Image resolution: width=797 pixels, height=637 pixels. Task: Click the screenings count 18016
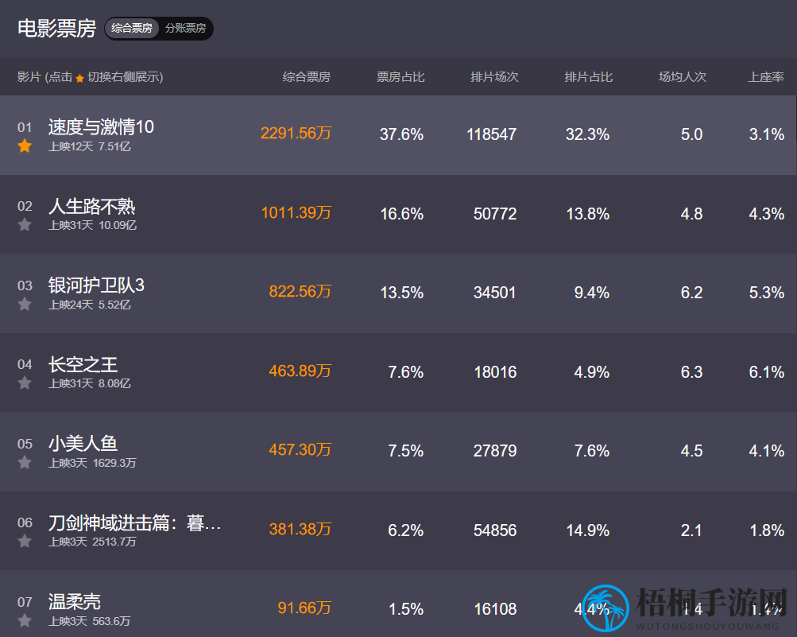tap(495, 372)
